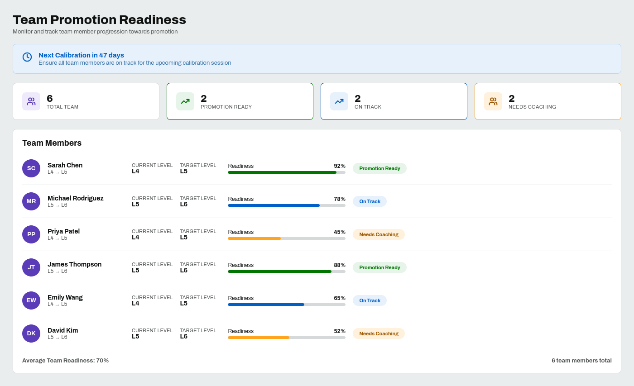Image resolution: width=634 pixels, height=386 pixels.
Task: Click the Needs Coaching people icon
Action: 493,101
